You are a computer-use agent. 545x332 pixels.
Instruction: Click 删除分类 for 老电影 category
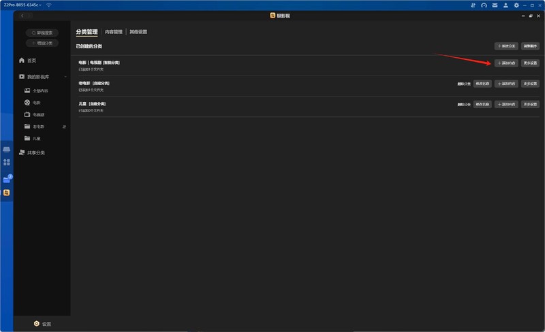point(464,84)
